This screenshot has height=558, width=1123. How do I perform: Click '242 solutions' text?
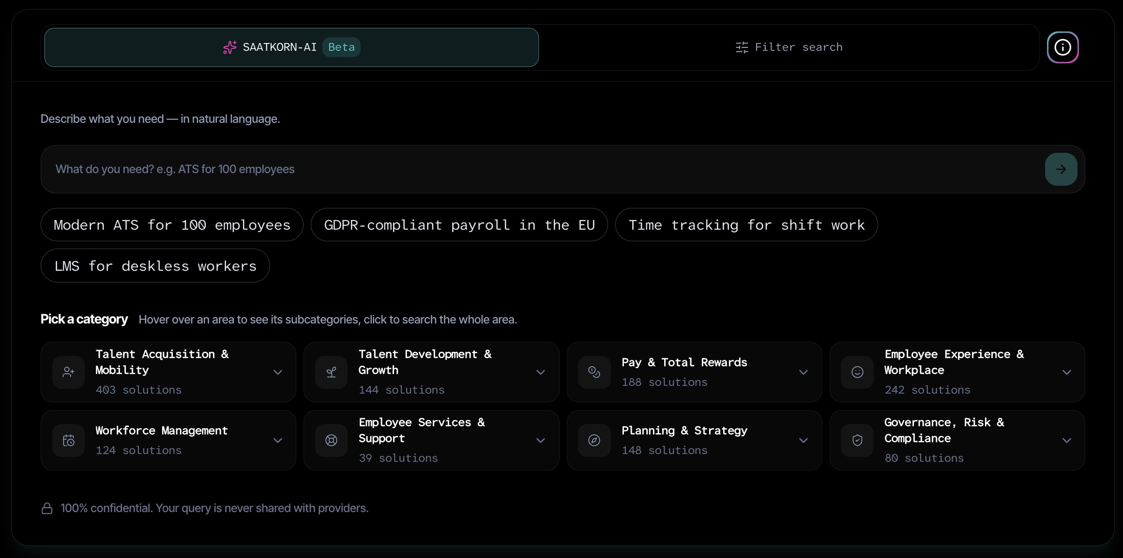coord(927,390)
